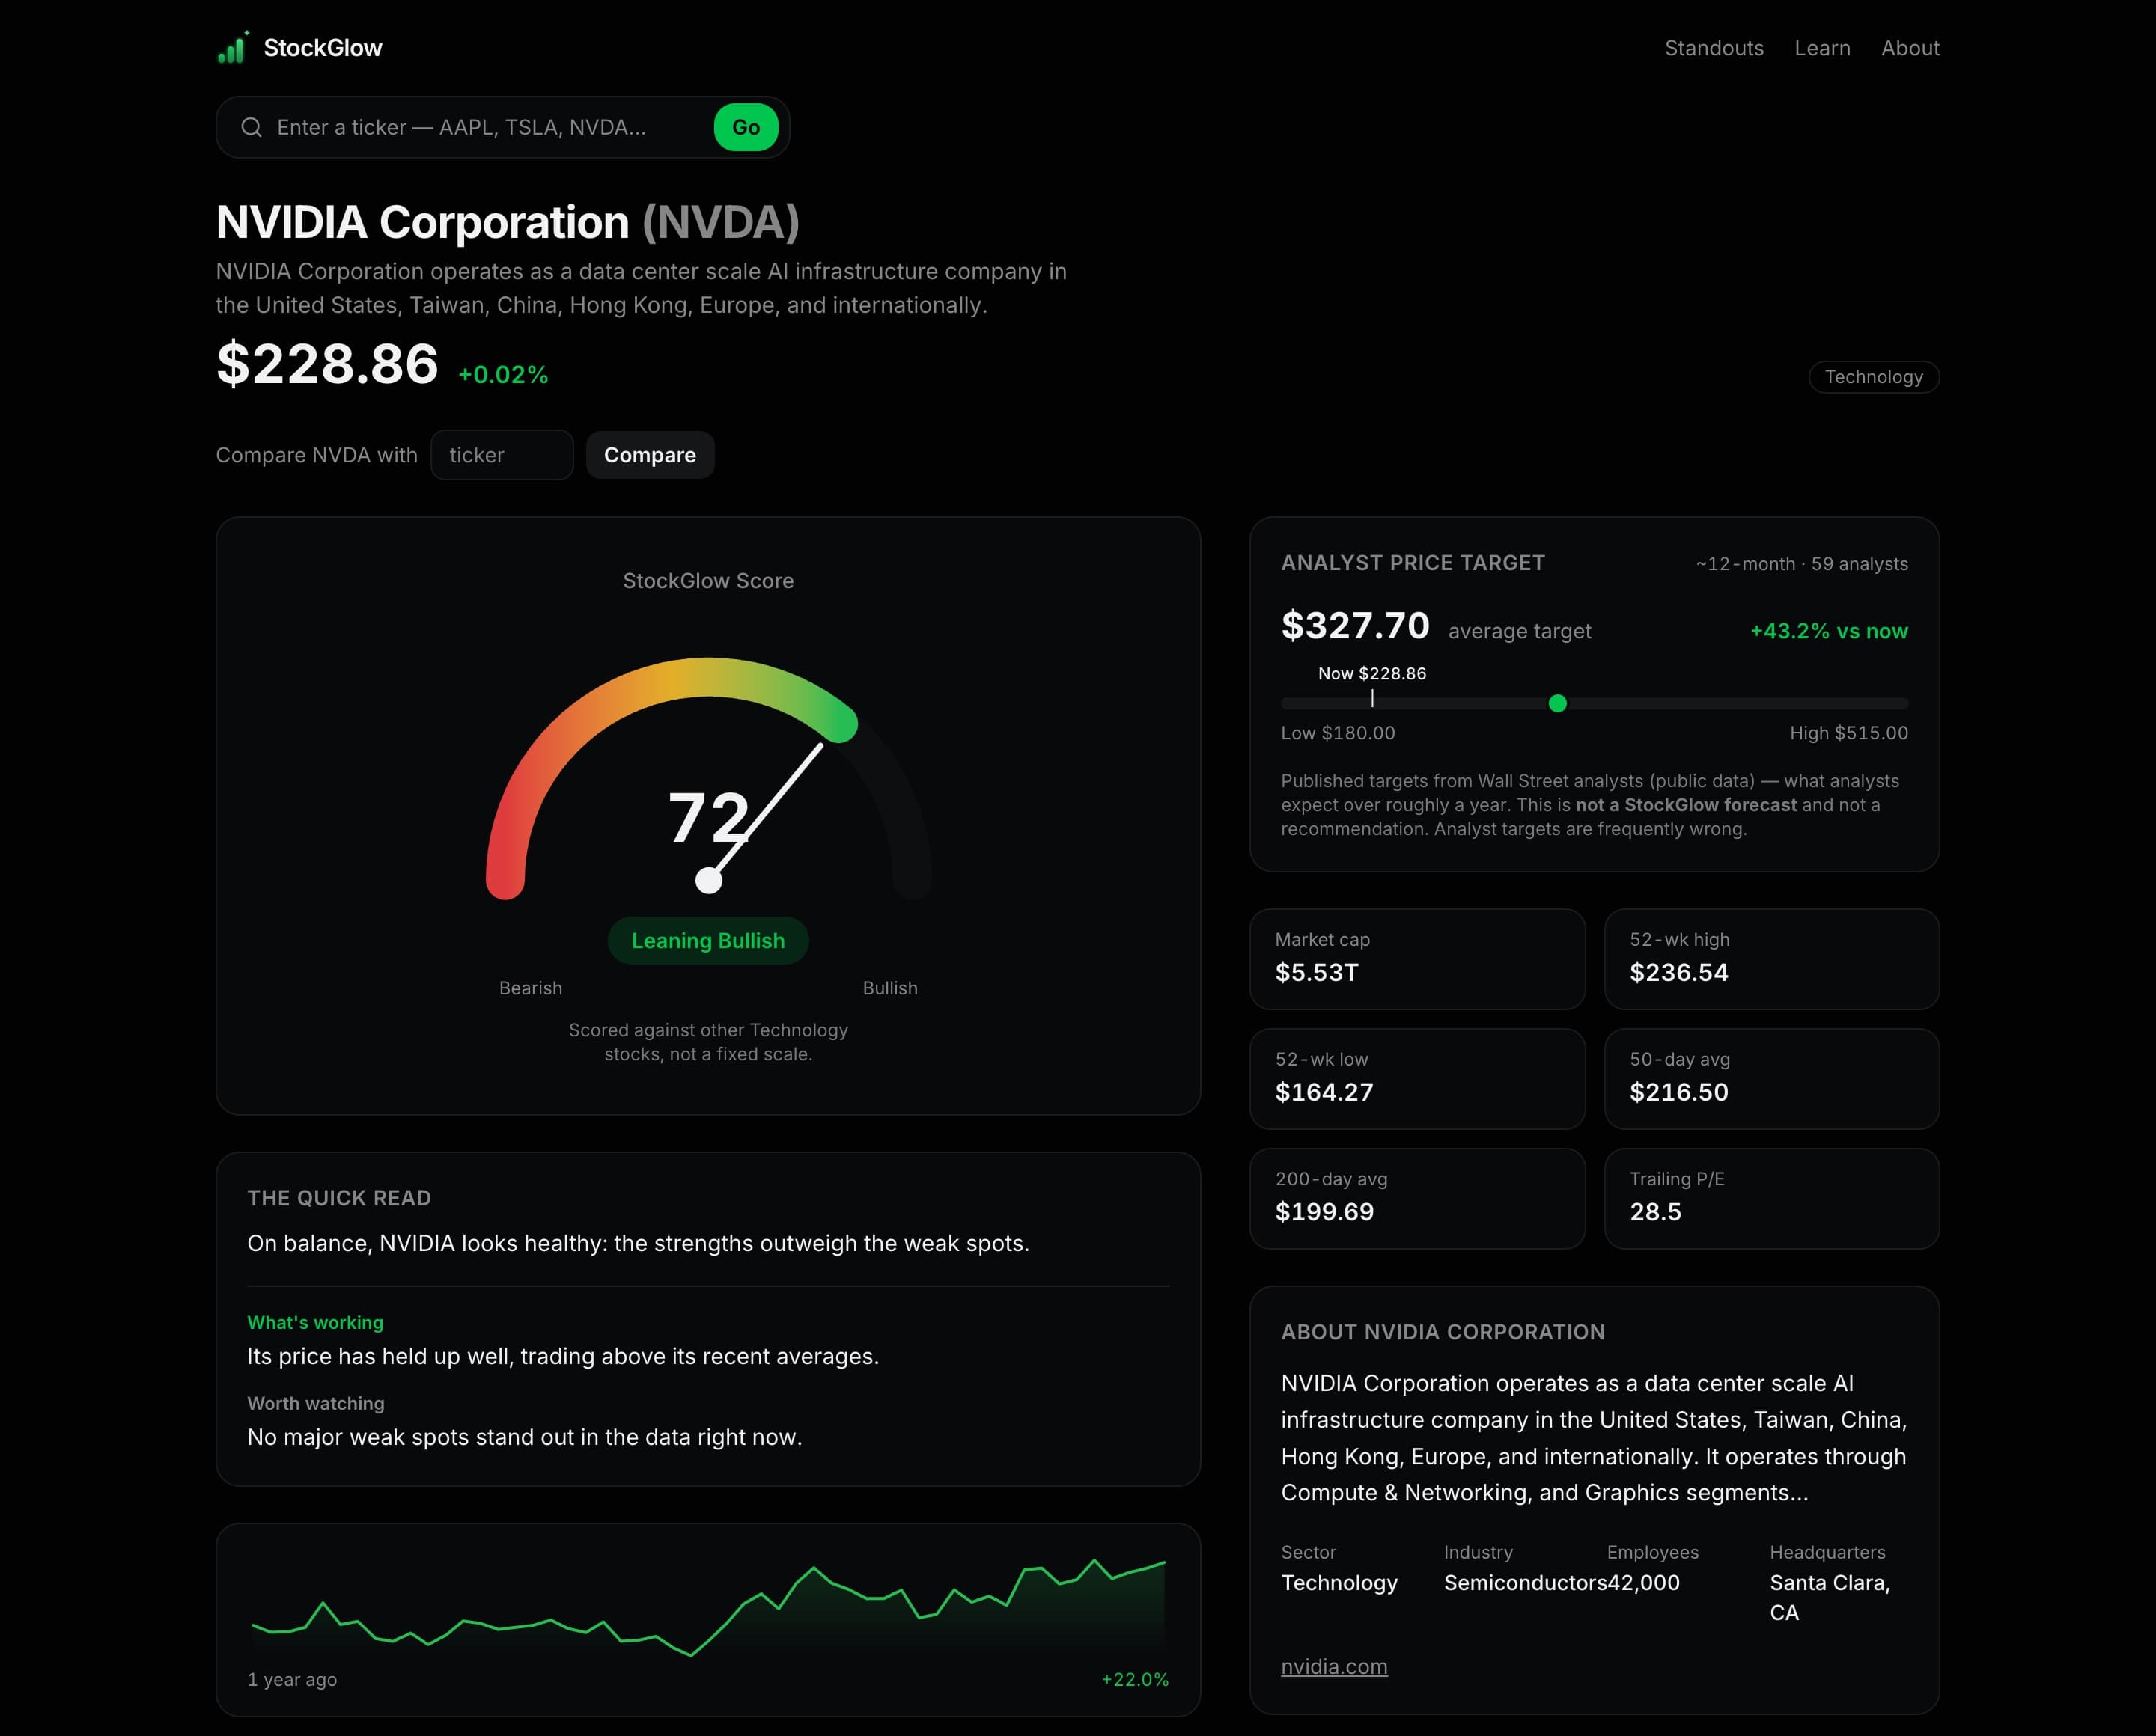Screen dimensions: 2156x1736
Task: Click the +22.0% chart return label
Action: pyautogui.click(x=1135, y=1680)
